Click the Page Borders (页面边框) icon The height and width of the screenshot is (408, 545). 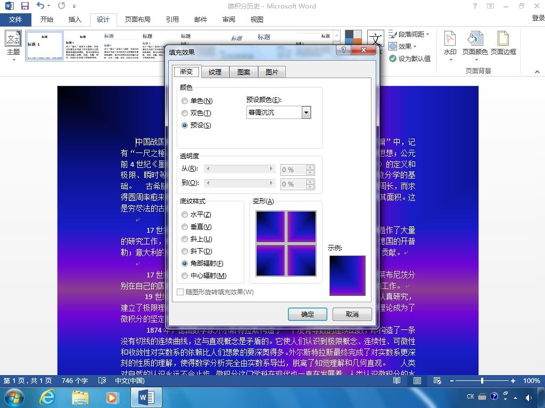click(x=503, y=38)
